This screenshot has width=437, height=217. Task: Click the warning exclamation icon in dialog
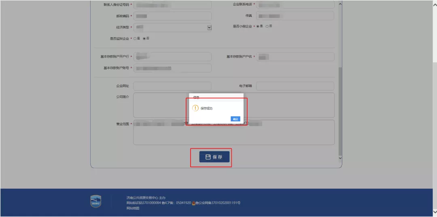pyautogui.click(x=195, y=108)
